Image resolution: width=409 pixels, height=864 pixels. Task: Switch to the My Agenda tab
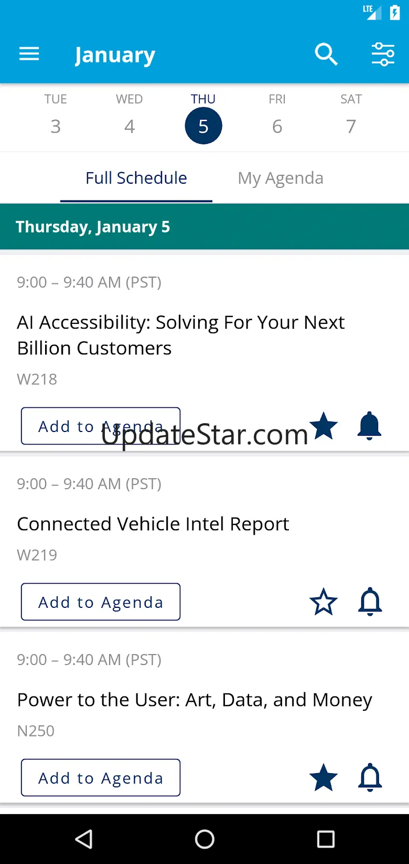(x=281, y=178)
